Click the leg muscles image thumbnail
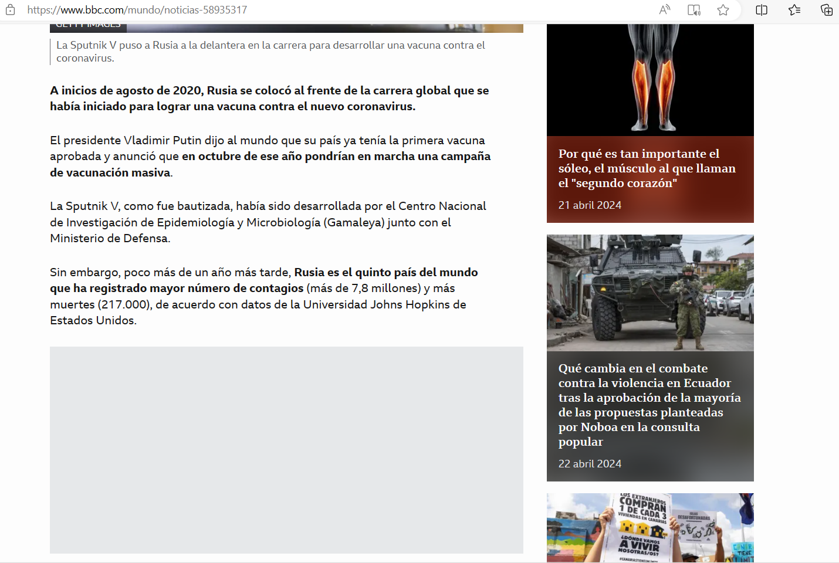Viewport: 839px width, 563px height. point(650,80)
